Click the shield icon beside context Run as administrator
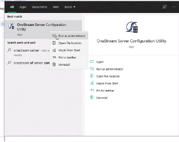This screenshot has width=179, height=142. [54, 36]
